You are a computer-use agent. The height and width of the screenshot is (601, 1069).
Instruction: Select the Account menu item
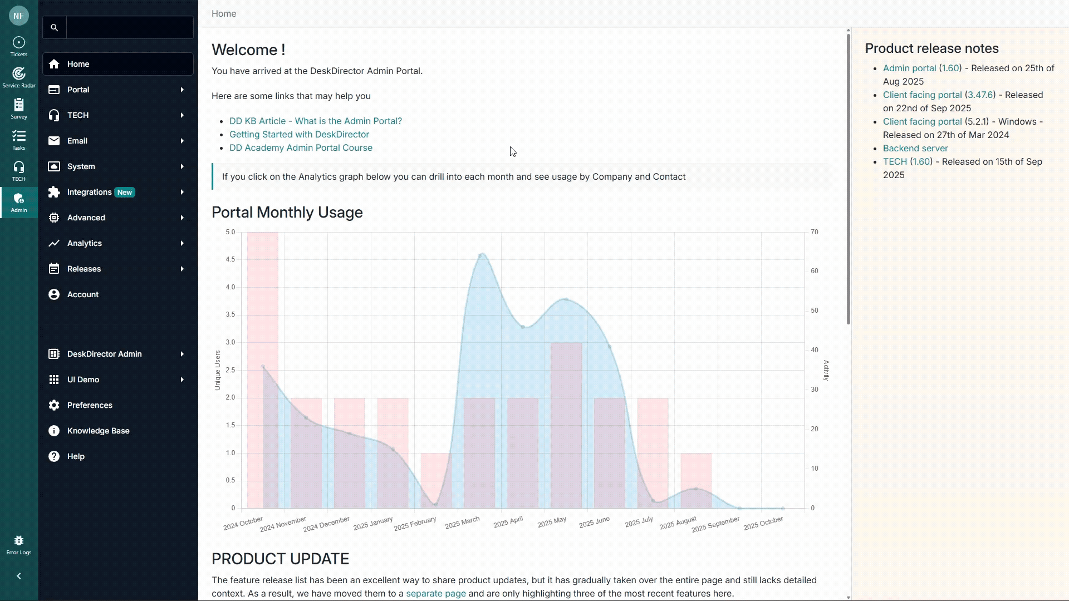[x=83, y=294]
